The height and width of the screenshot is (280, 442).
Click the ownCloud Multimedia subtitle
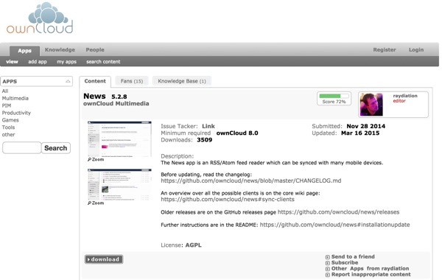[116, 103]
